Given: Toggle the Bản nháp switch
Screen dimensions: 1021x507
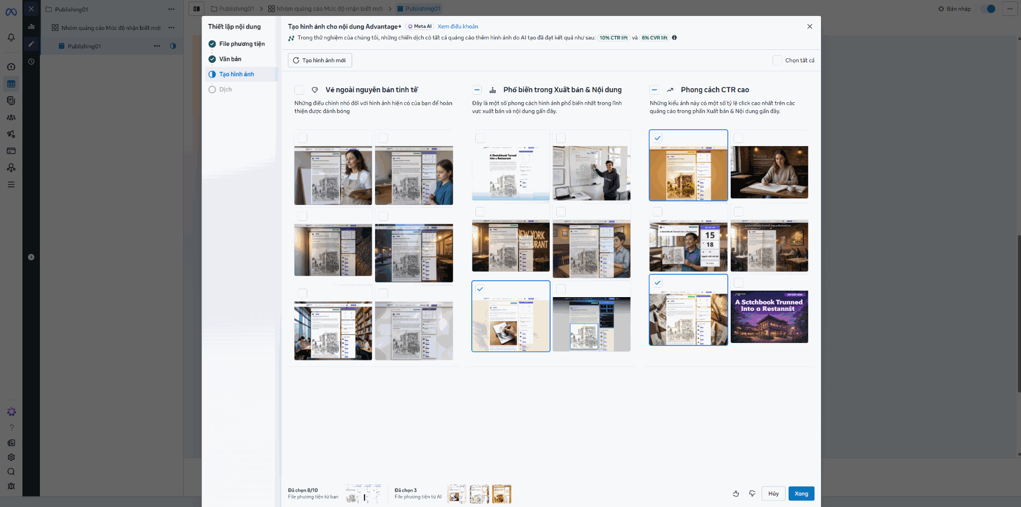Looking at the screenshot, I should pos(988,8).
